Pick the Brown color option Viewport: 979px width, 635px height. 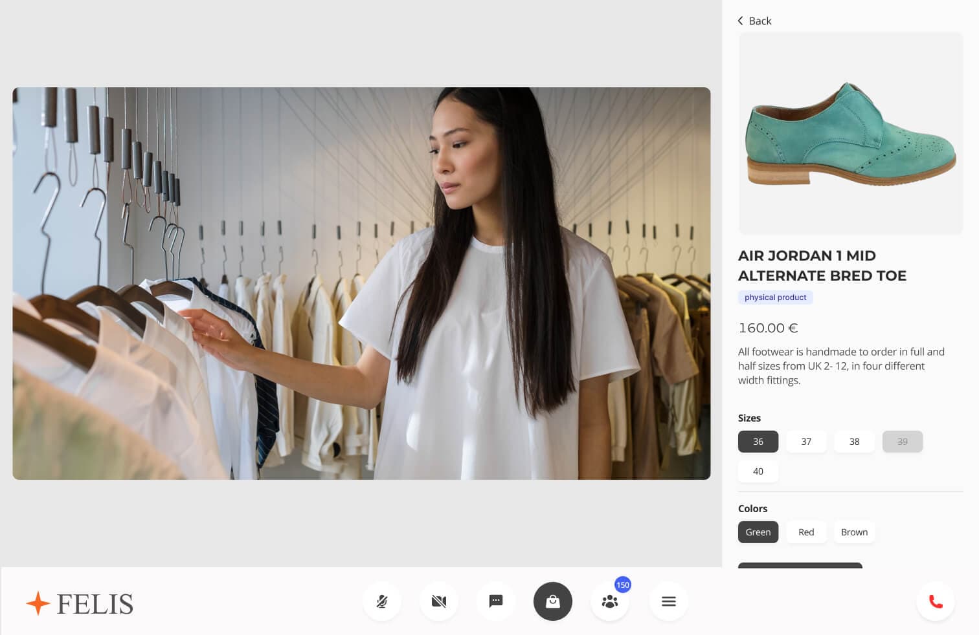[854, 532]
